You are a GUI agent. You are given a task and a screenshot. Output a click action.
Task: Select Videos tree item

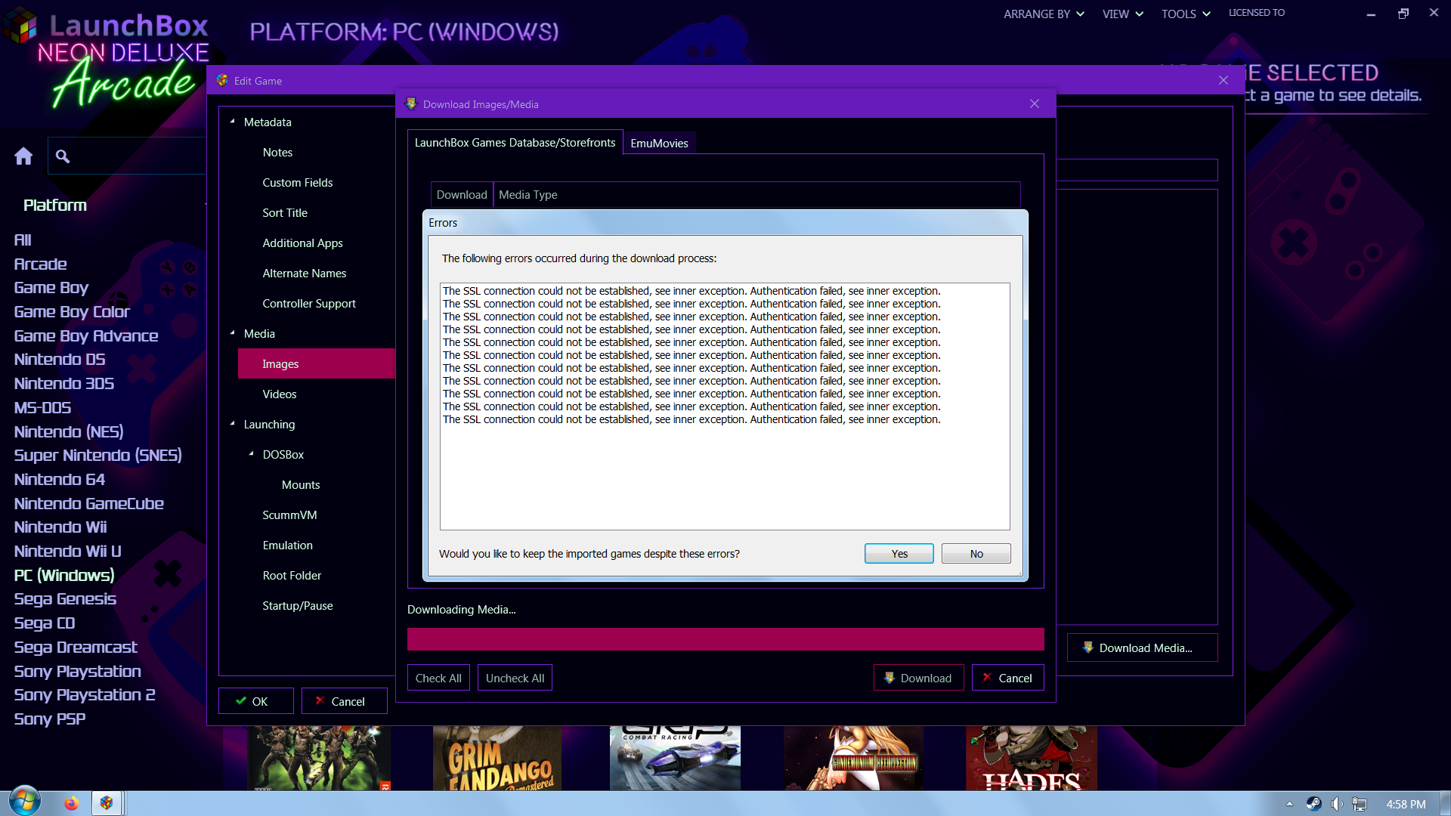[280, 394]
